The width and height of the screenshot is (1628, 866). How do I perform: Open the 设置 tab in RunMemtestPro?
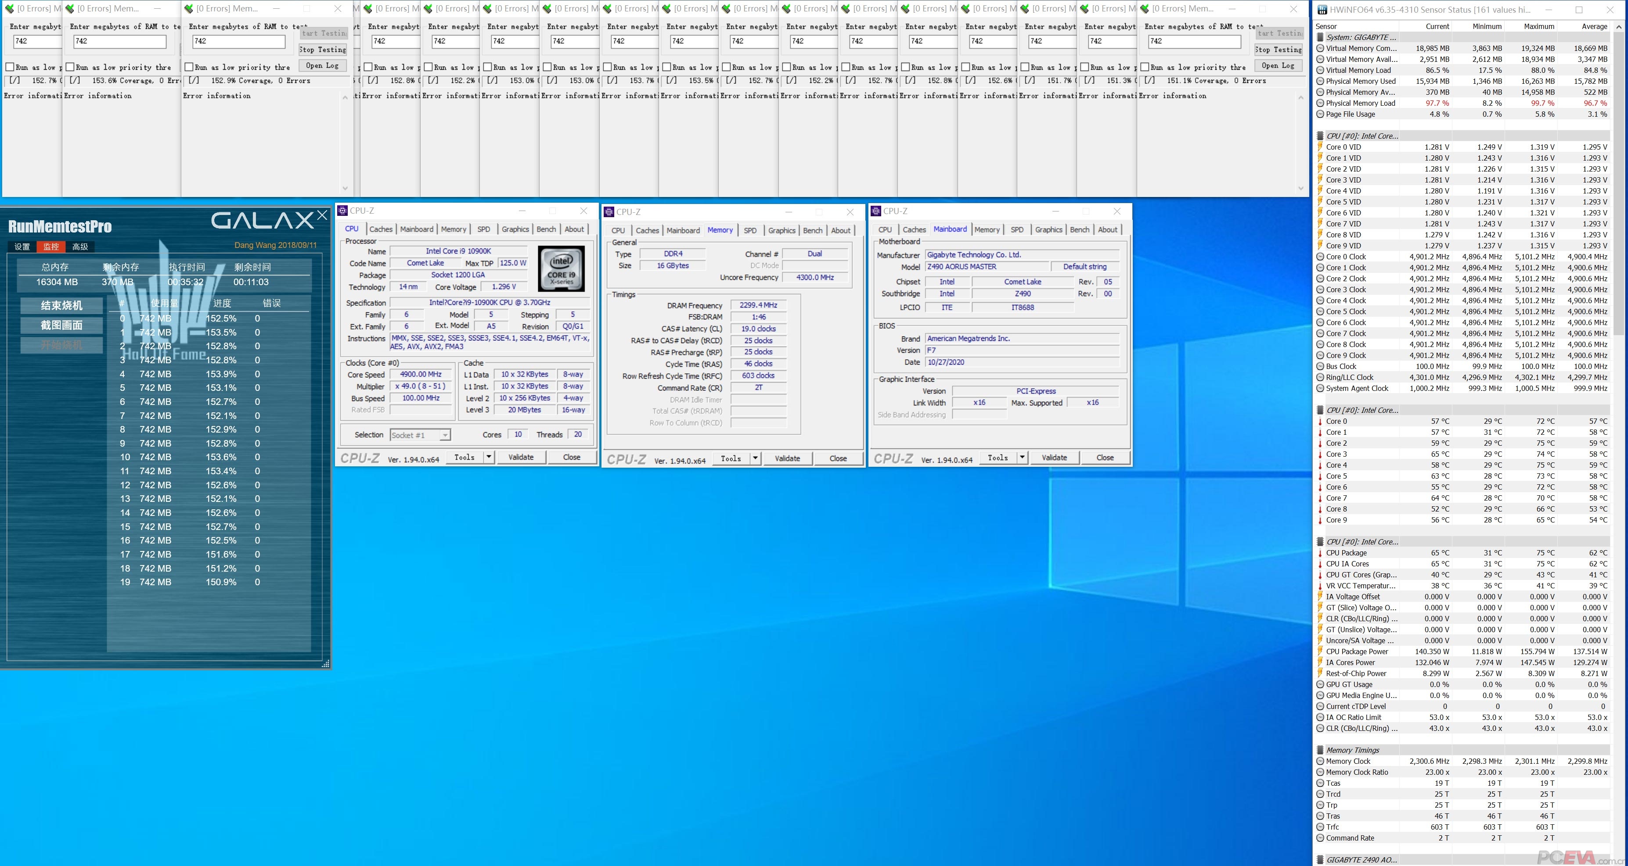coord(22,247)
